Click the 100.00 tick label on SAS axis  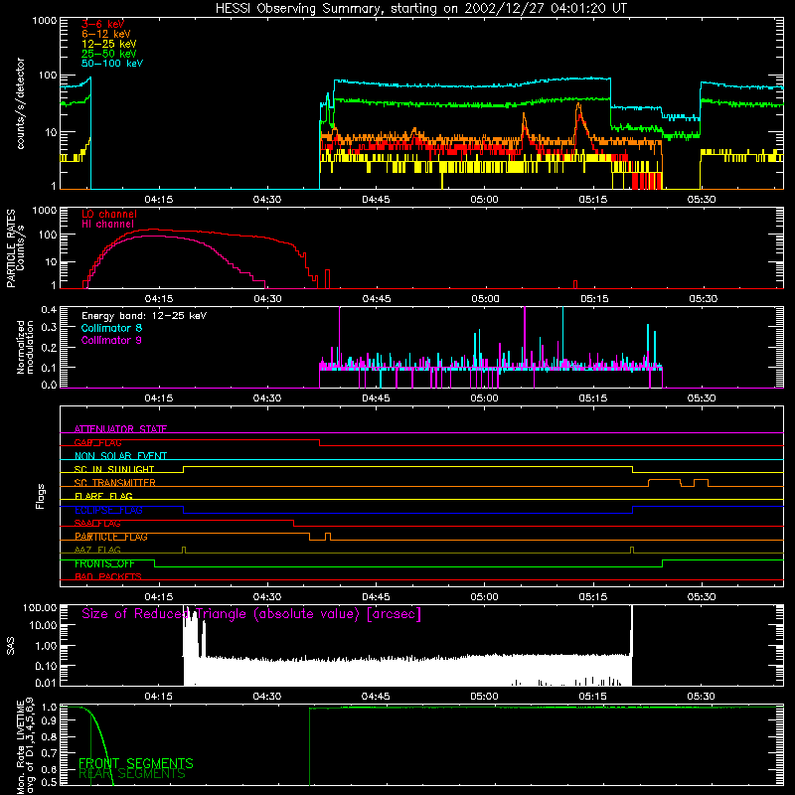click(x=40, y=608)
